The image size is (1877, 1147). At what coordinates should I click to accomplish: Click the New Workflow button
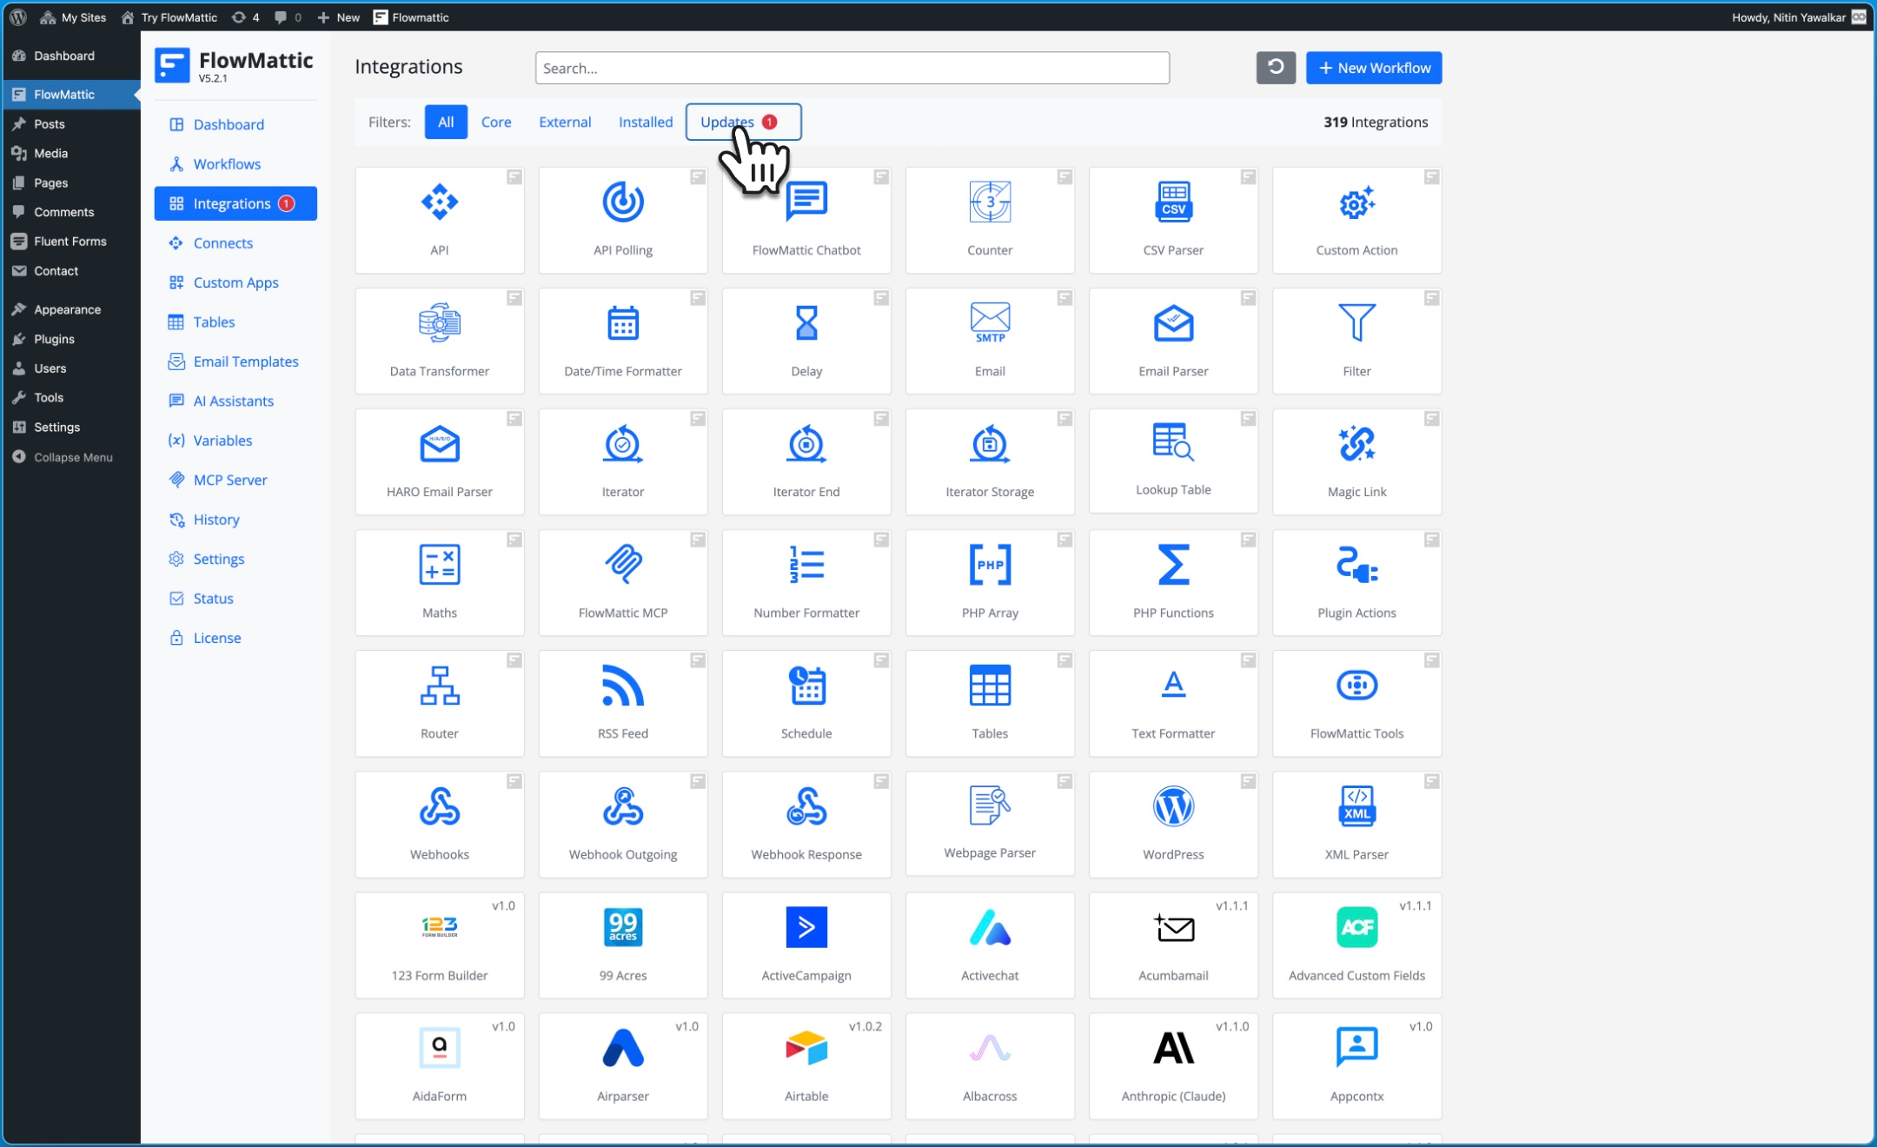pos(1373,68)
